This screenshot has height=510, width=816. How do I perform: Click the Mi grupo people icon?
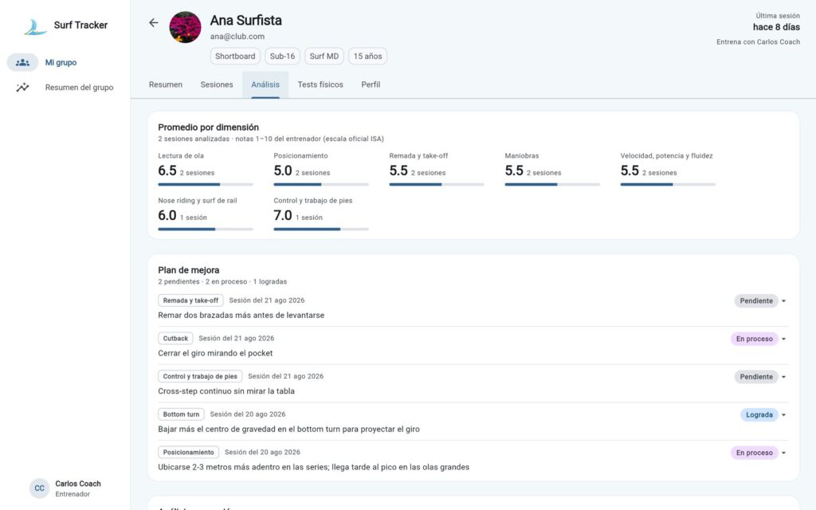(22, 62)
